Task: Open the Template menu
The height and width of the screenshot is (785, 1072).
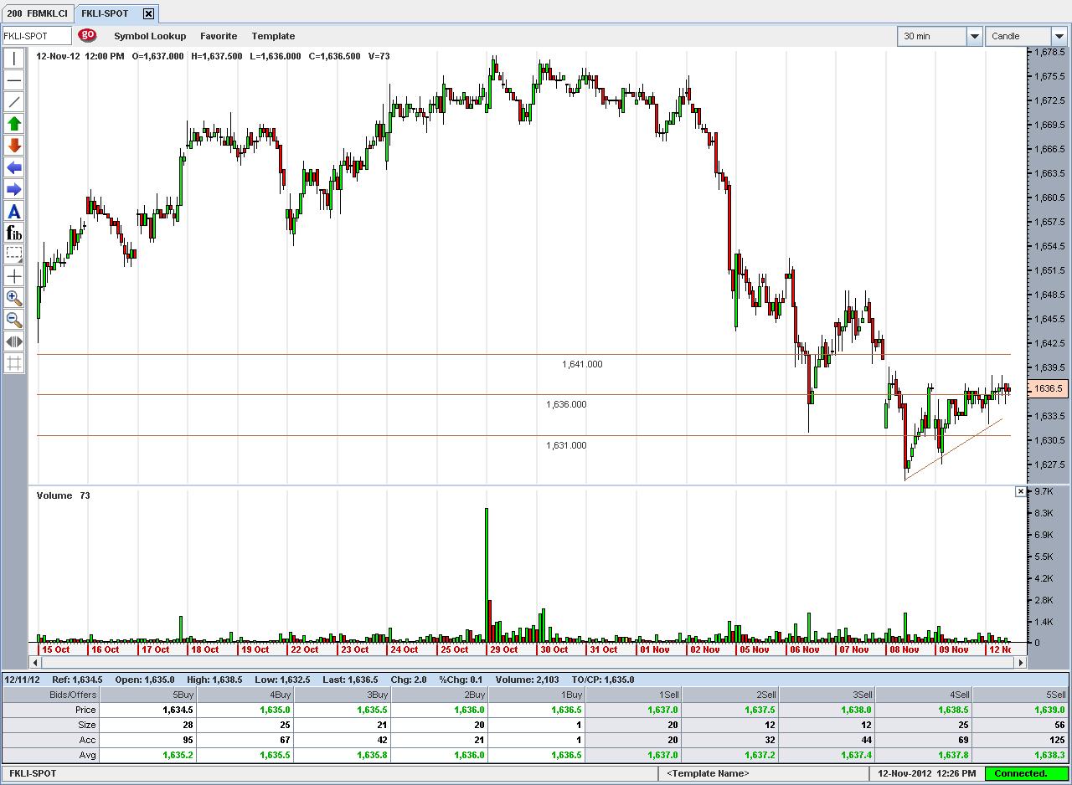Action: 273,36
